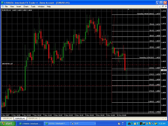Open the Charts menu

[x=26, y=6]
